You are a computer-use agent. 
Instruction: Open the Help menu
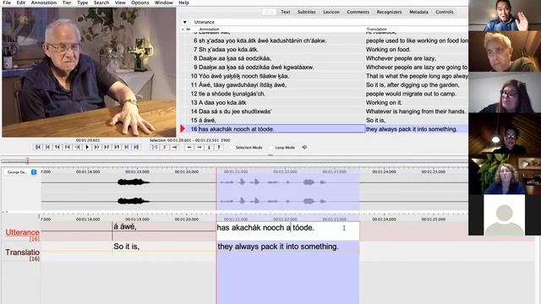coord(183,3)
